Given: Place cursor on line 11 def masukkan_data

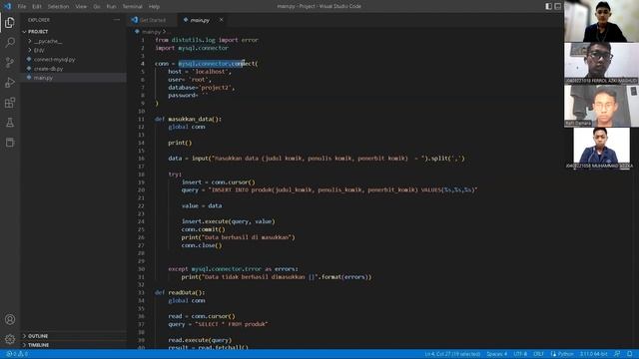Looking at the screenshot, I should (188, 119).
